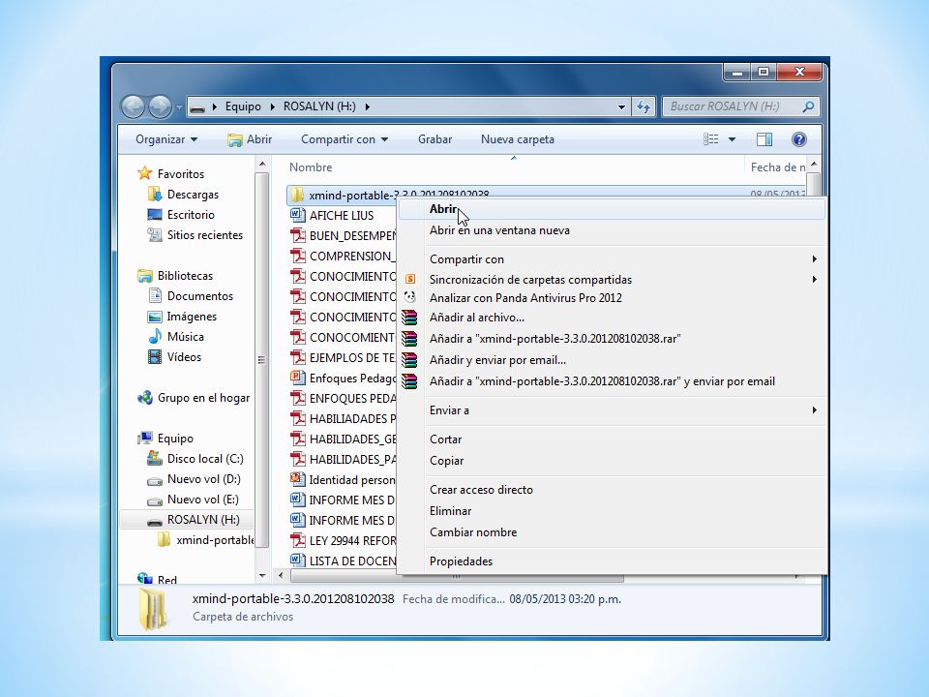The height and width of the screenshot is (697, 929).
Task: Open the Help question mark icon
Action: click(x=798, y=139)
